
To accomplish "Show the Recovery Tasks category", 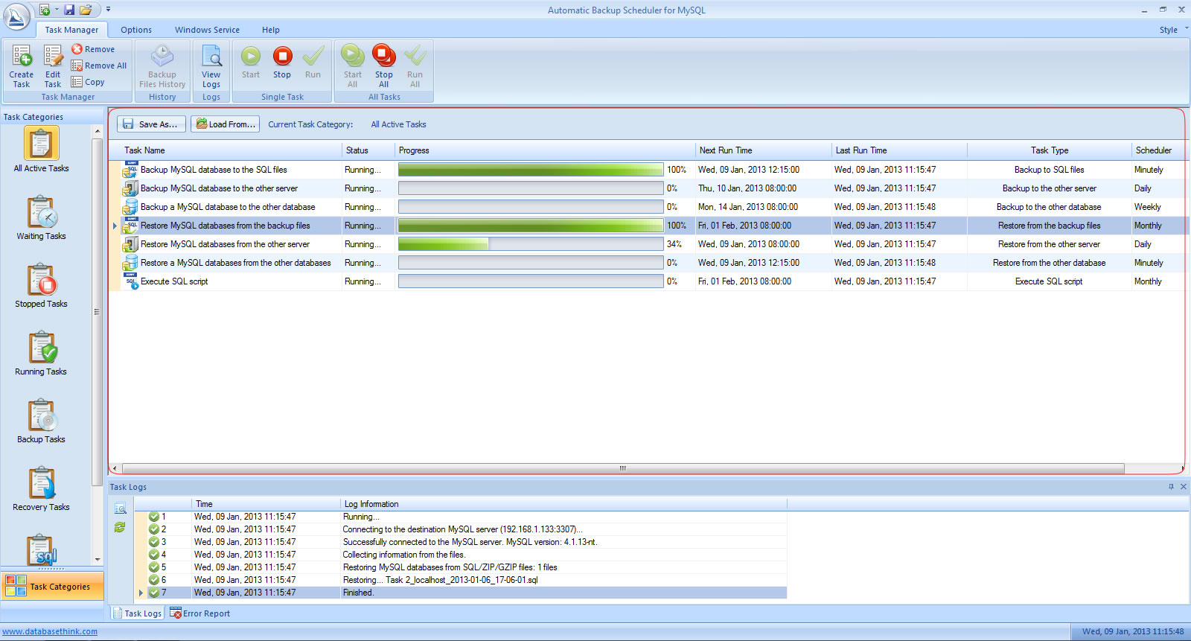I will click(x=41, y=489).
